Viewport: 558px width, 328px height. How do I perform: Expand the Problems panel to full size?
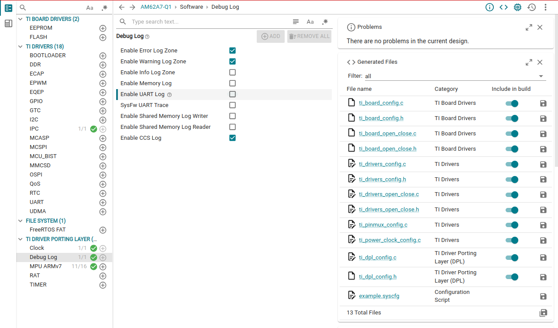pyautogui.click(x=529, y=27)
